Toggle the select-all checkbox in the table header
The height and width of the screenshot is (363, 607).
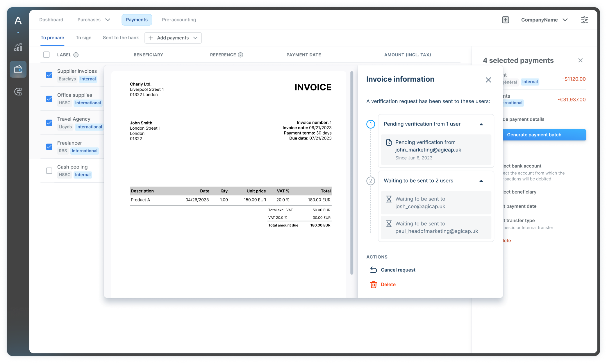46,54
